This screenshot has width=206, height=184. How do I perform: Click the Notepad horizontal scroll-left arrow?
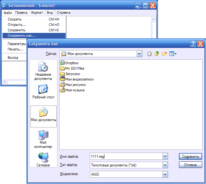coord(5,81)
